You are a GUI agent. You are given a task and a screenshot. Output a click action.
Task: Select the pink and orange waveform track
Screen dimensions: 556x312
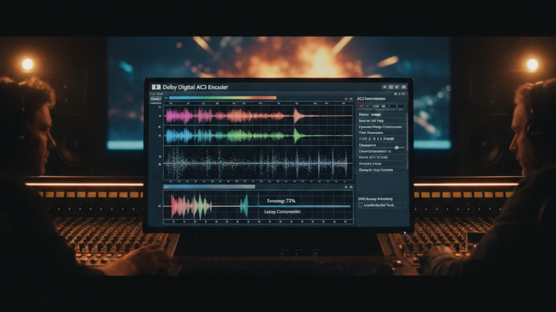(258, 116)
